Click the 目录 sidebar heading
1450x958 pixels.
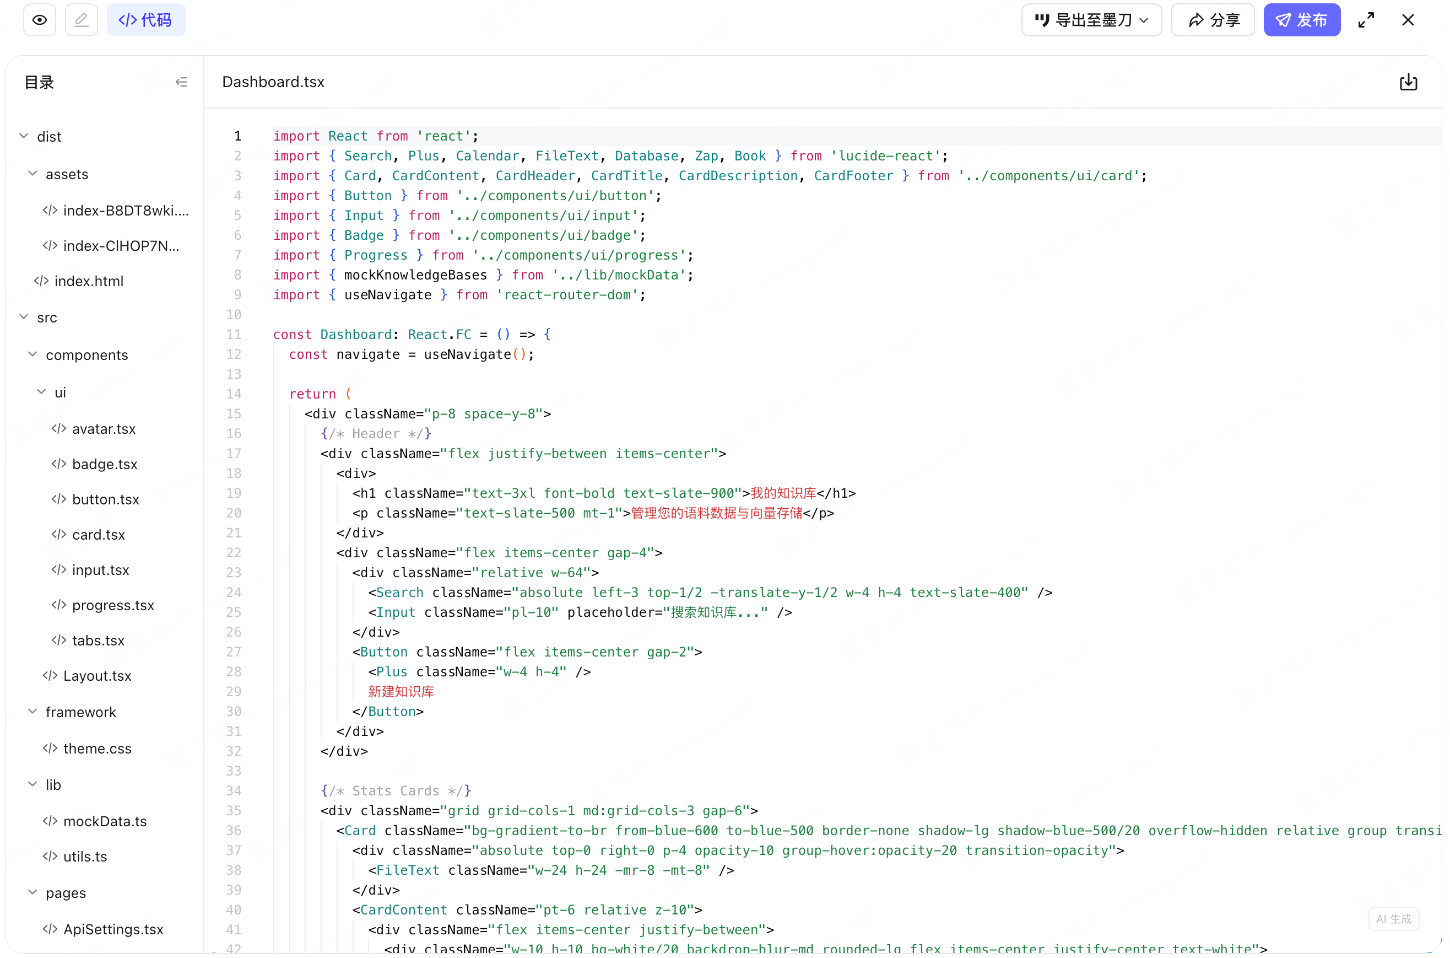pos(39,82)
